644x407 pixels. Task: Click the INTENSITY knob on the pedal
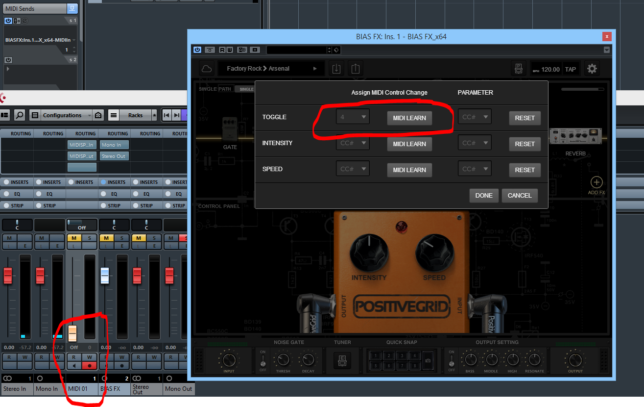click(369, 254)
